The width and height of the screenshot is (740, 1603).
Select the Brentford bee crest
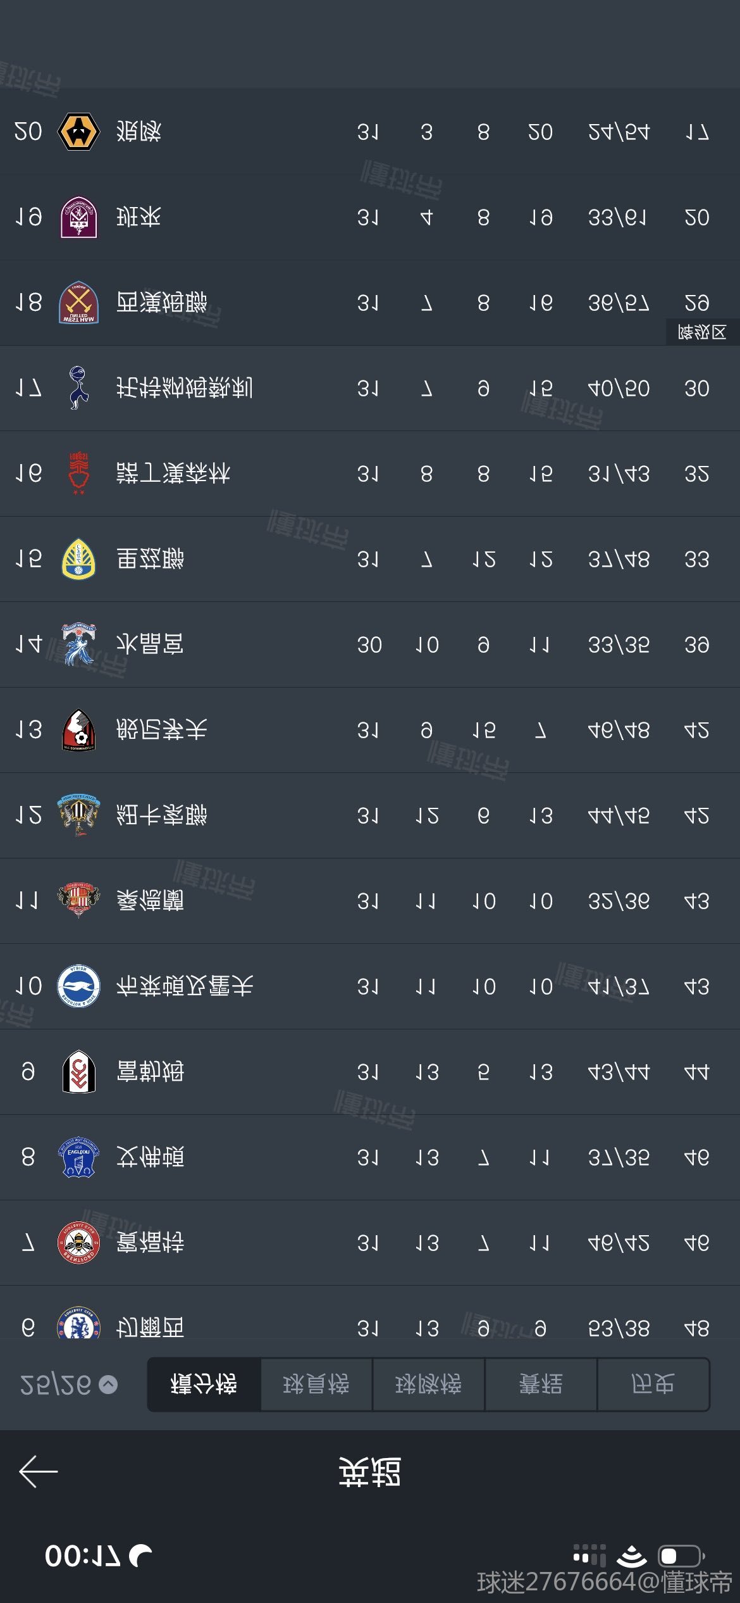click(78, 1243)
